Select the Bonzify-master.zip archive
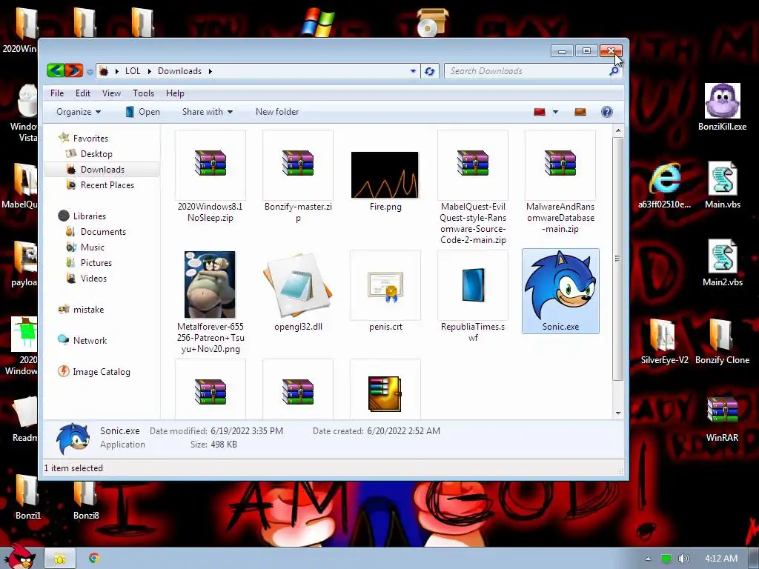The width and height of the screenshot is (759, 569). coord(298,163)
